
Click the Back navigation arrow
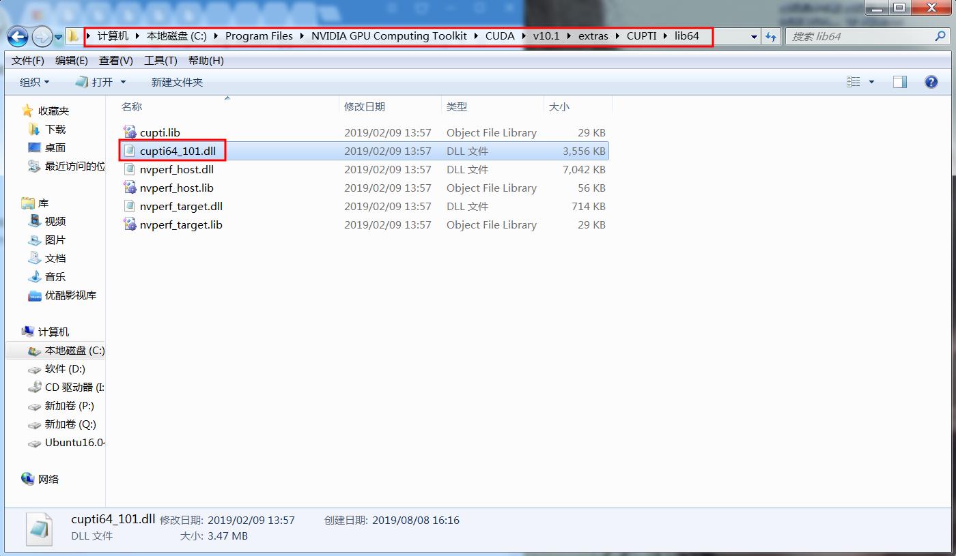coord(18,36)
